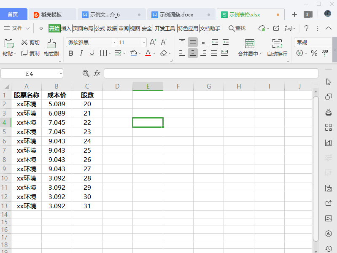The image size is (337, 253).
Task: Expand the font name dropdown 微软雅黑
Action: [114, 43]
